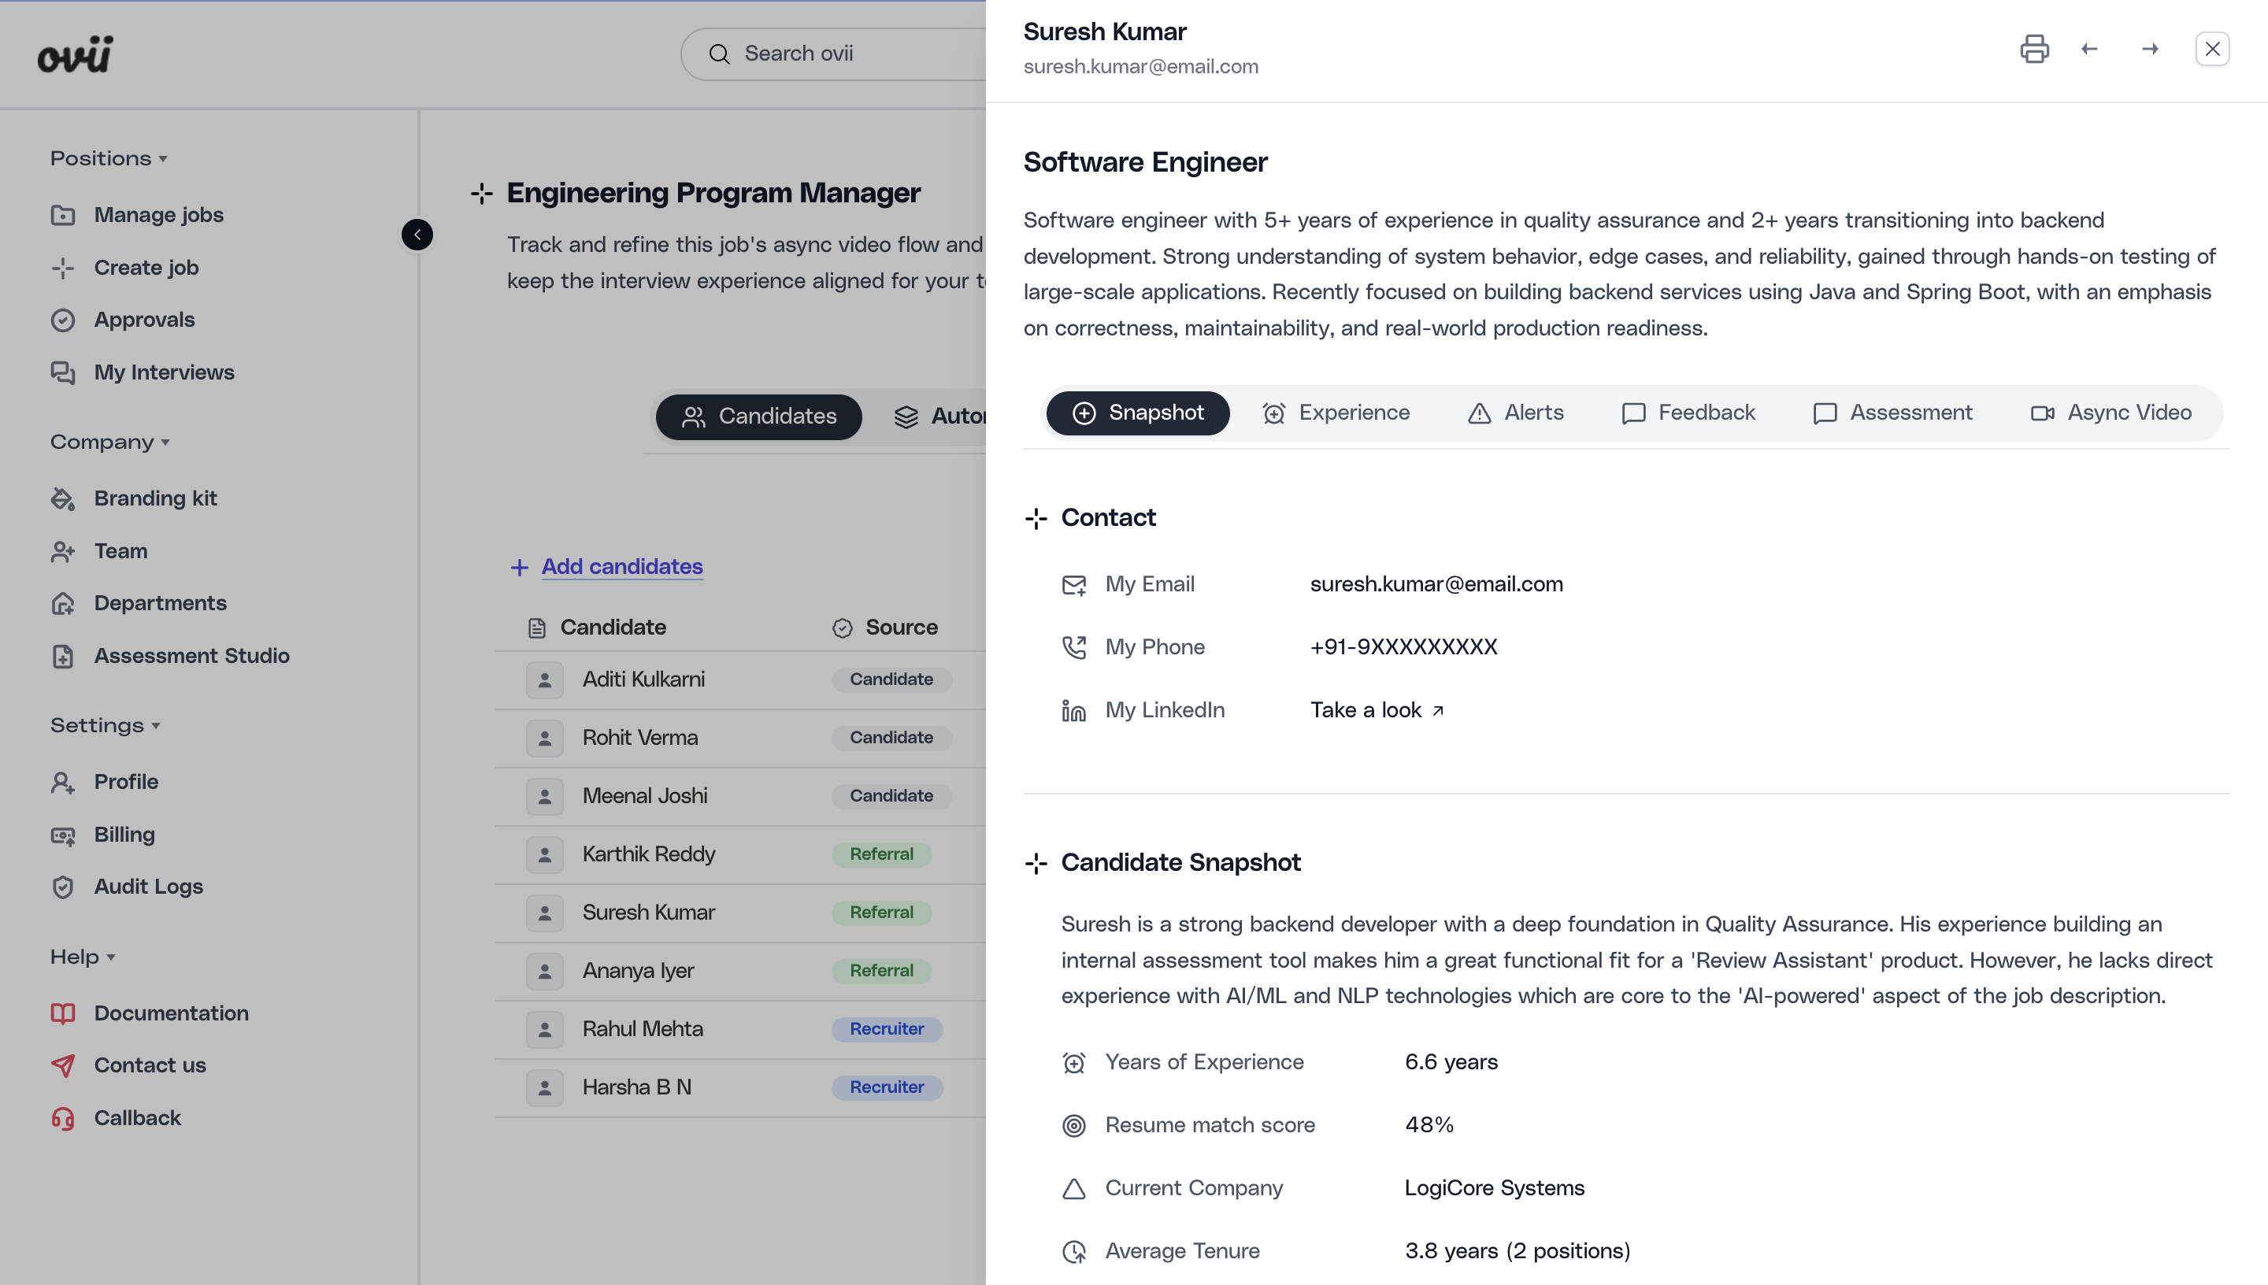The width and height of the screenshot is (2268, 1285).
Task: Click the Contact us paper plane icon
Action: coord(63,1065)
